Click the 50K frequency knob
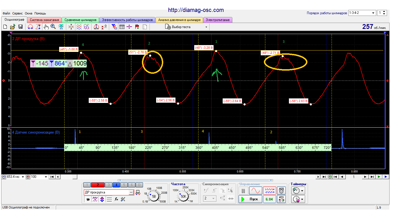393x211 pixels. click(x=183, y=196)
